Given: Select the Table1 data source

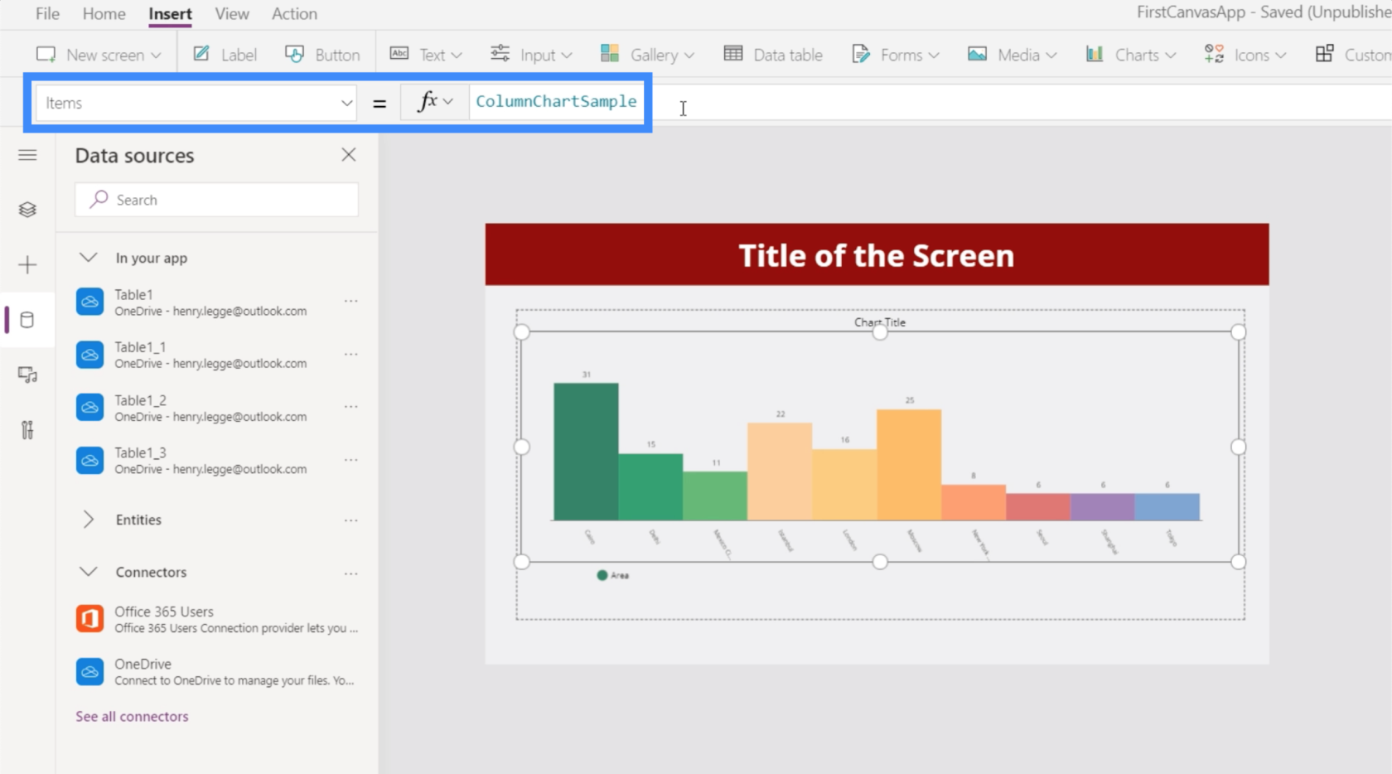Looking at the screenshot, I should [217, 302].
